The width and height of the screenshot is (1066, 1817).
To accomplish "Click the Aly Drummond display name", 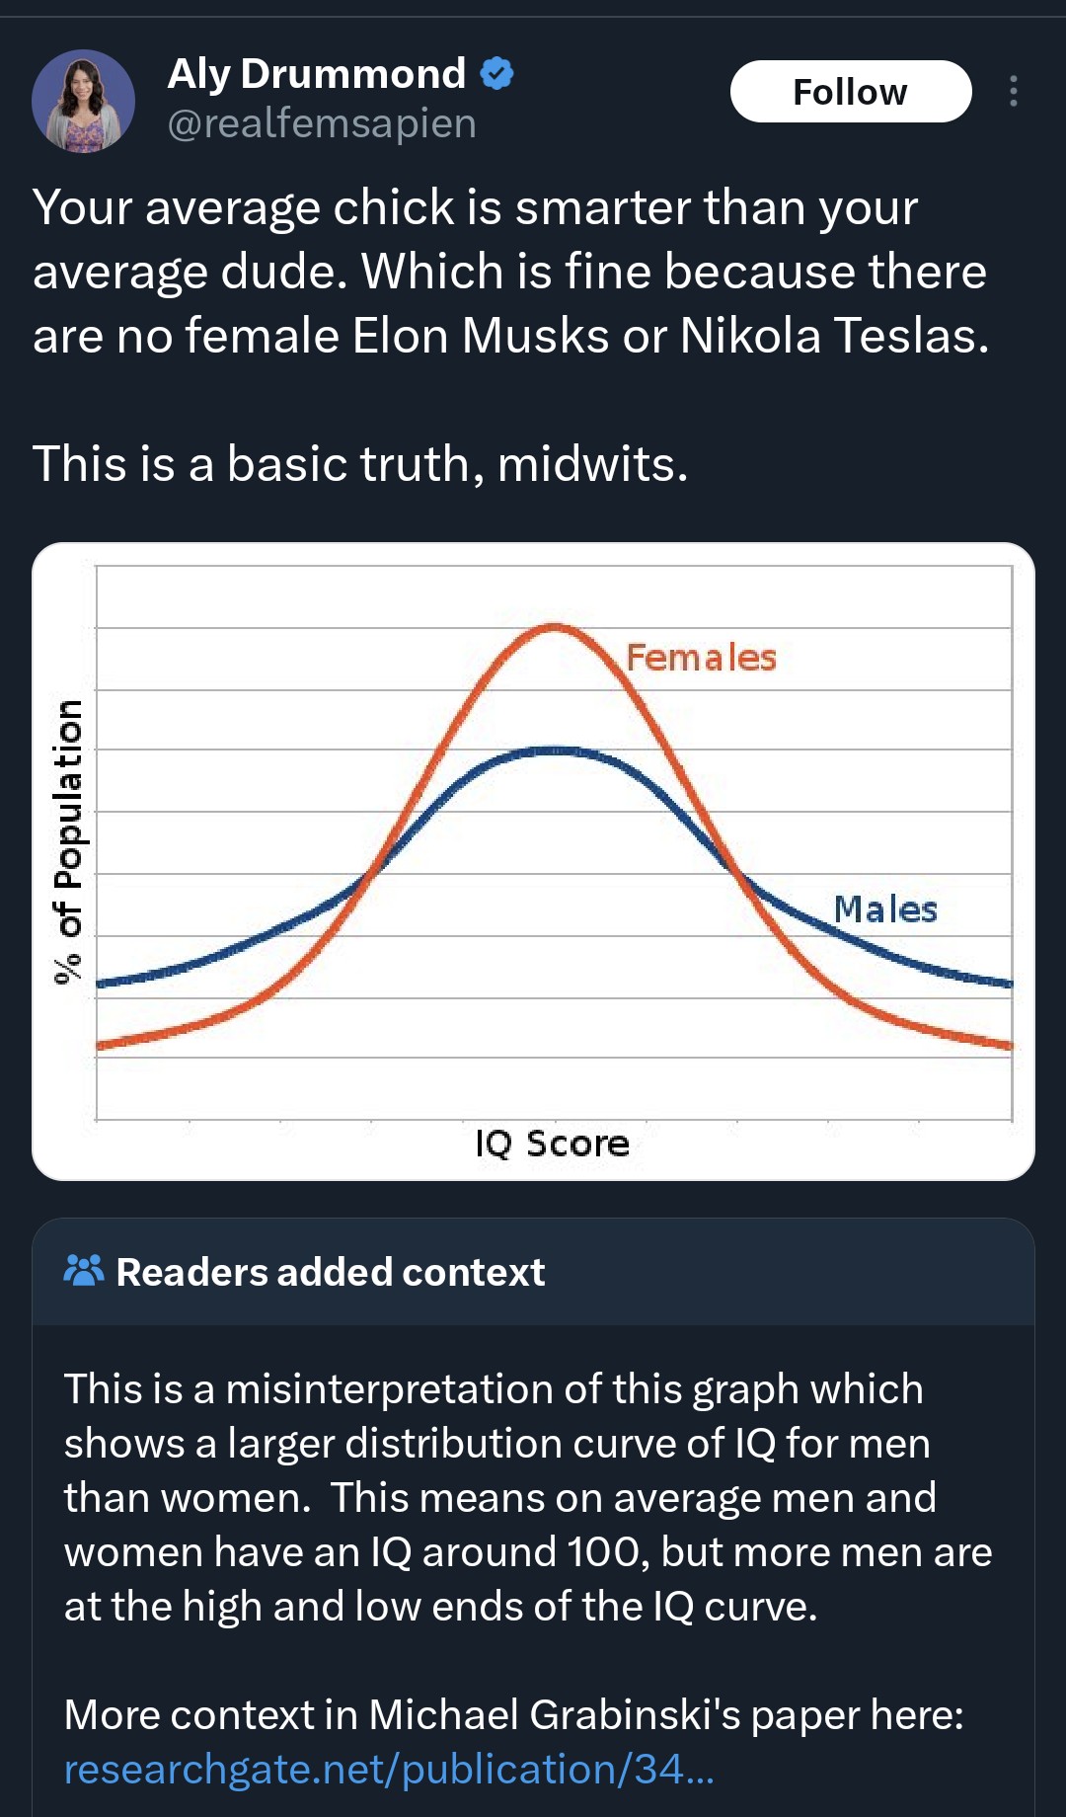I will point(316,74).
